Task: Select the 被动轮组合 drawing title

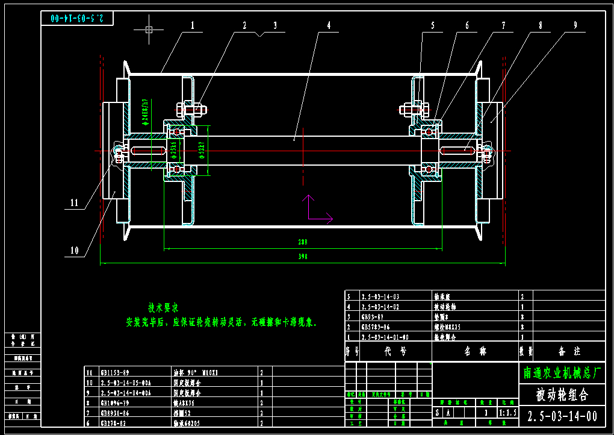Action: (x=562, y=395)
